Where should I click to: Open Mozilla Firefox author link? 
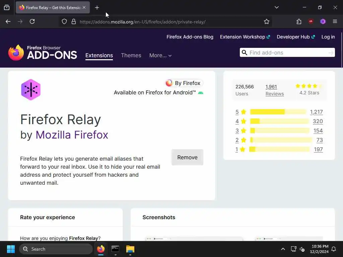pos(72,135)
